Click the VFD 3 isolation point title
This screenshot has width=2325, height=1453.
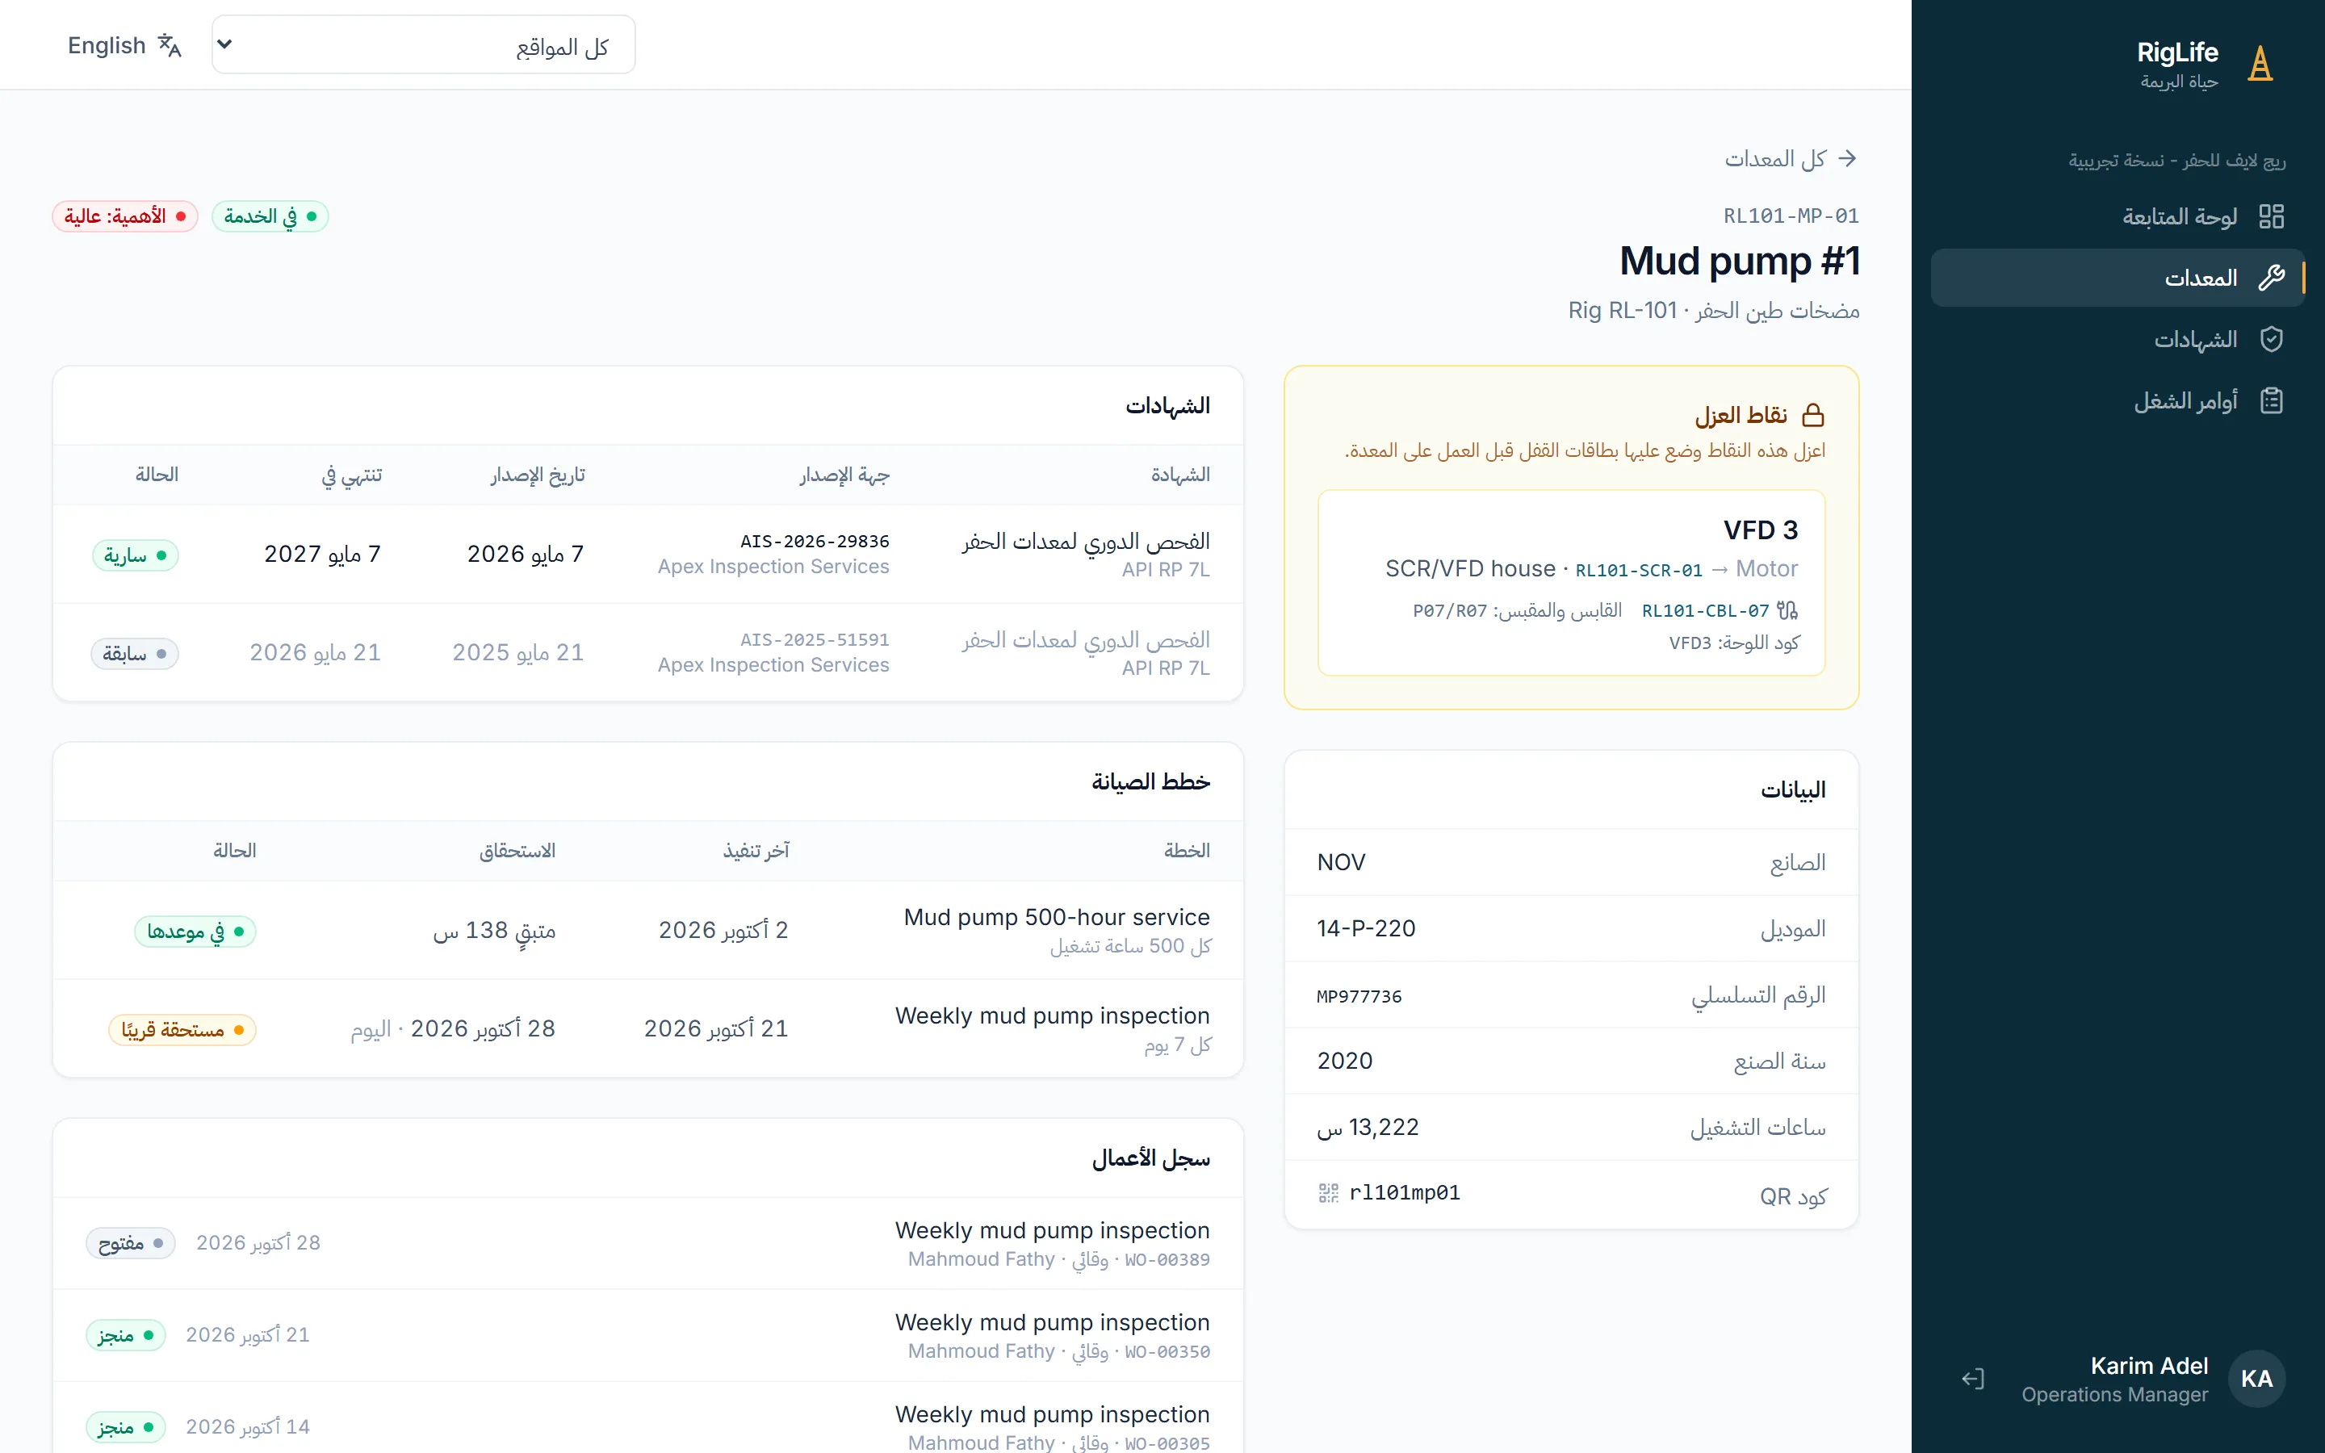tap(1760, 530)
